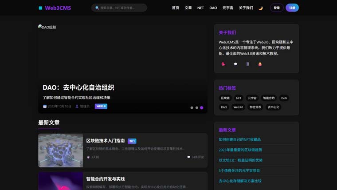
Task: Click the sidebar 最新文章 heading
Action: (227, 130)
